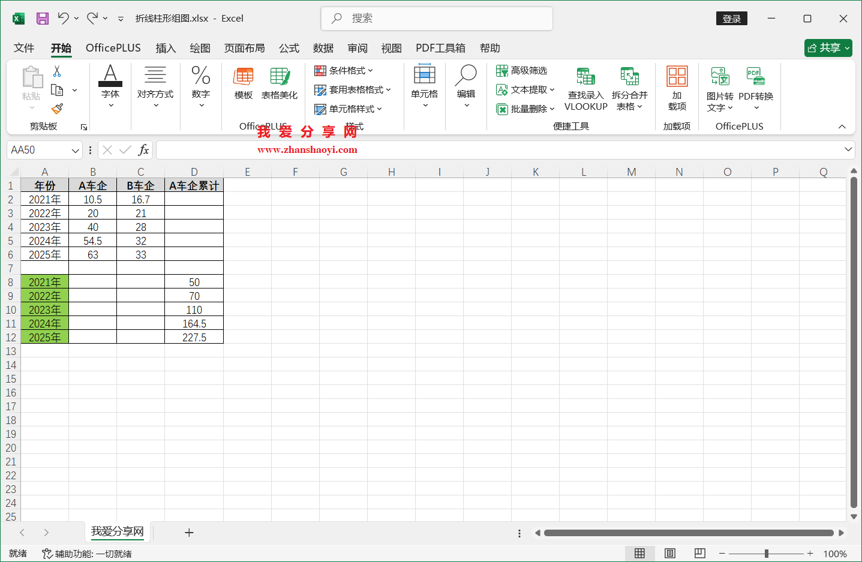Click the zoom slider handle
862x562 pixels.
coord(767,554)
